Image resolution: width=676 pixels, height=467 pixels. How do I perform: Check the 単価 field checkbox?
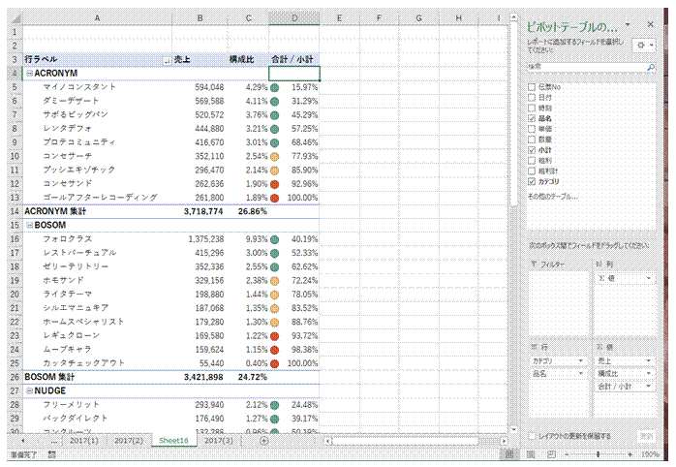tap(532, 129)
